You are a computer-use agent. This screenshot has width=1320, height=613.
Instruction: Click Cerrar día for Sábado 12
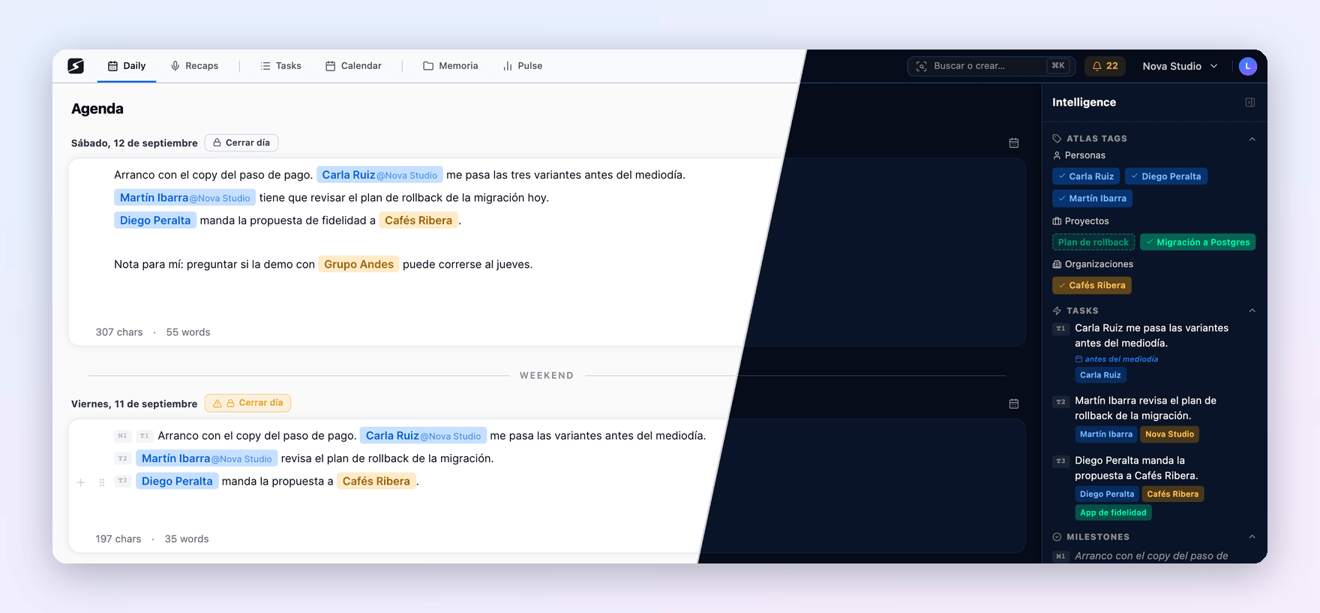(x=241, y=143)
